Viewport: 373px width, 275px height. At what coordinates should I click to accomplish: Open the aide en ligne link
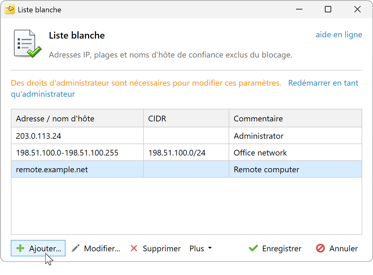[x=339, y=35]
